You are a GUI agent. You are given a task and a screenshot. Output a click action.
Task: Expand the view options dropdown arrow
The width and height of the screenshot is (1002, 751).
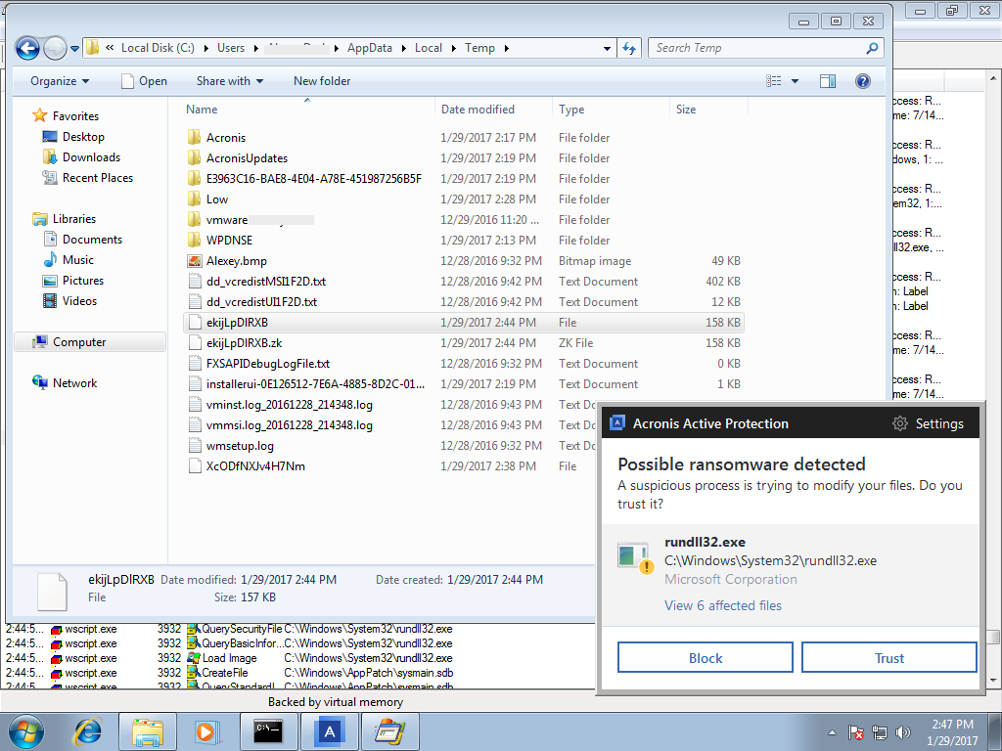click(795, 81)
